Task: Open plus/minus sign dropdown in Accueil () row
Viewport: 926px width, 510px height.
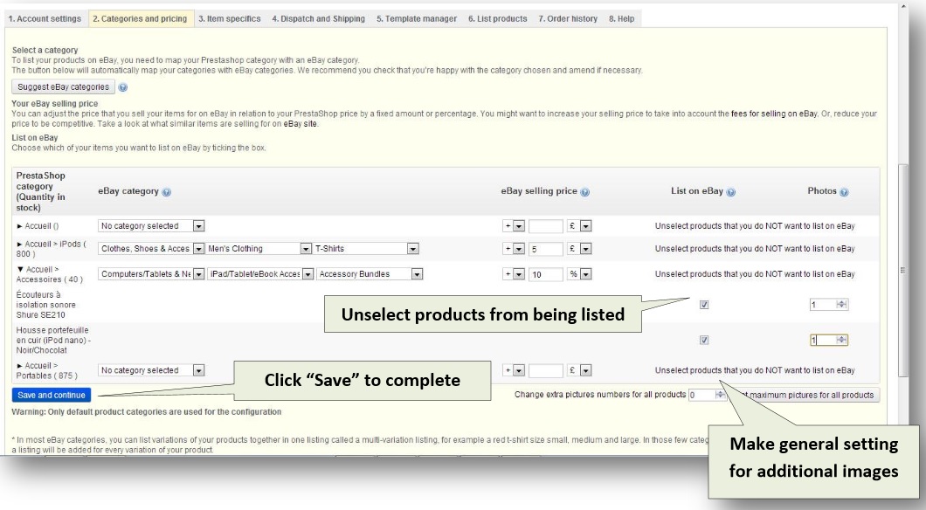Action: (x=513, y=226)
